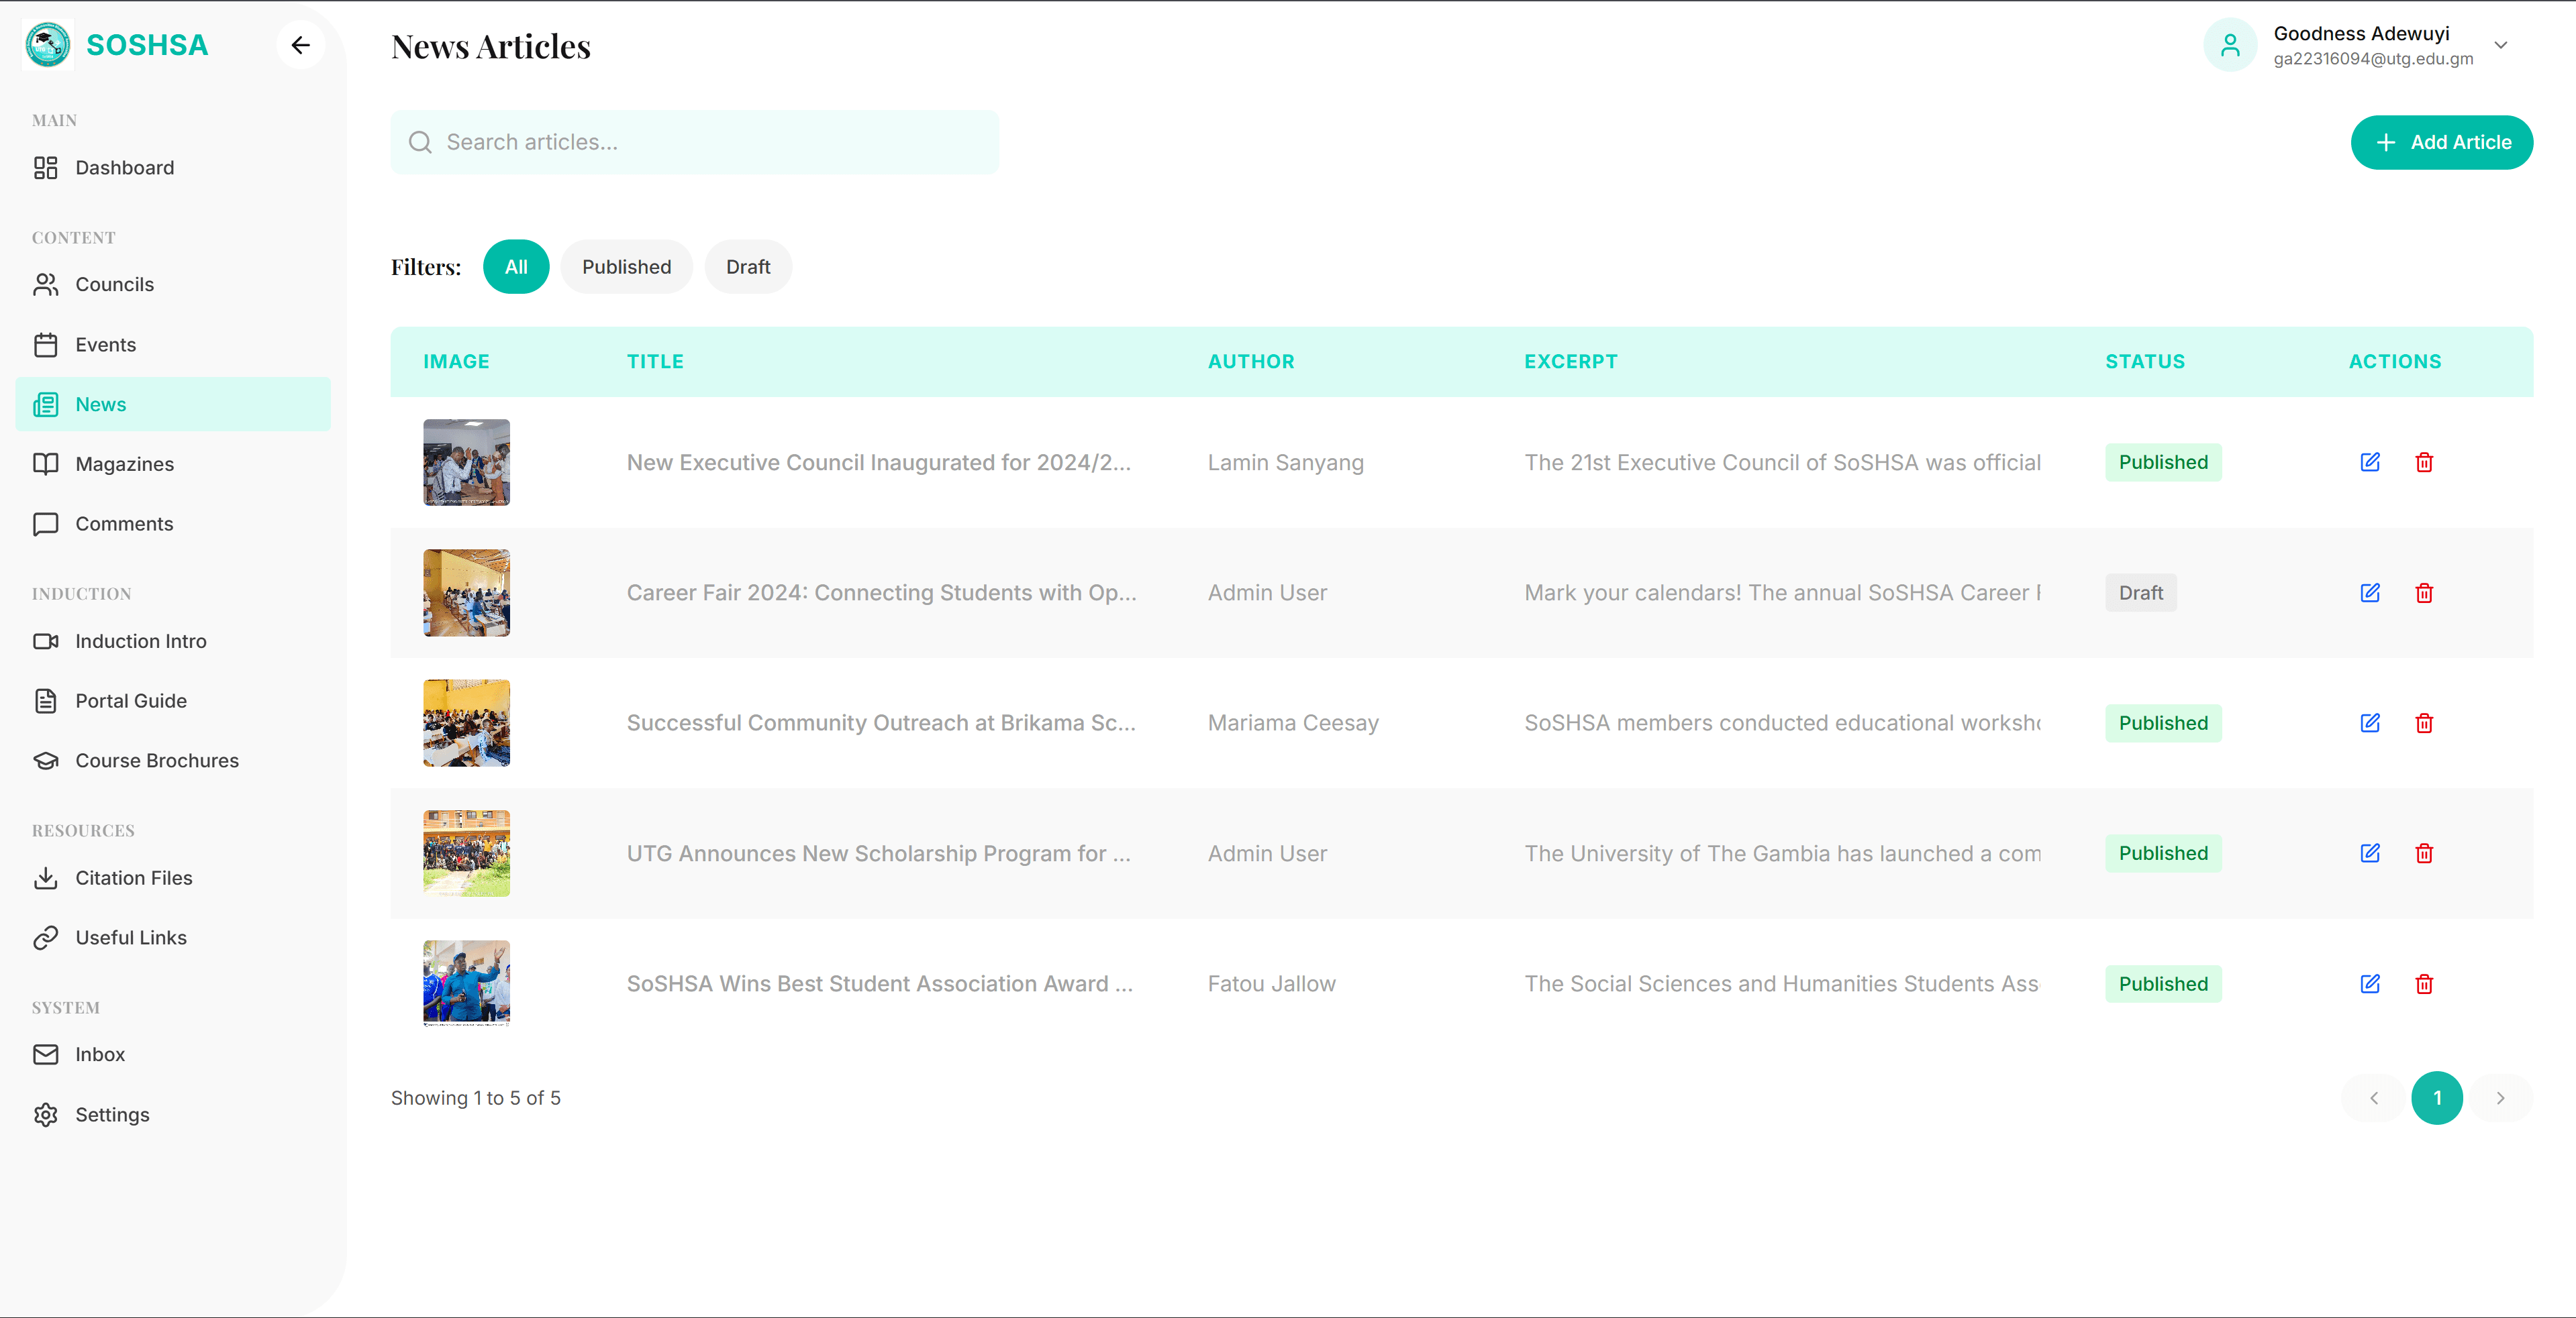The width and height of the screenshot is (2576, 1318).
Task: Delete the UTG Scholarship Program article
Action: point(2424,853)
